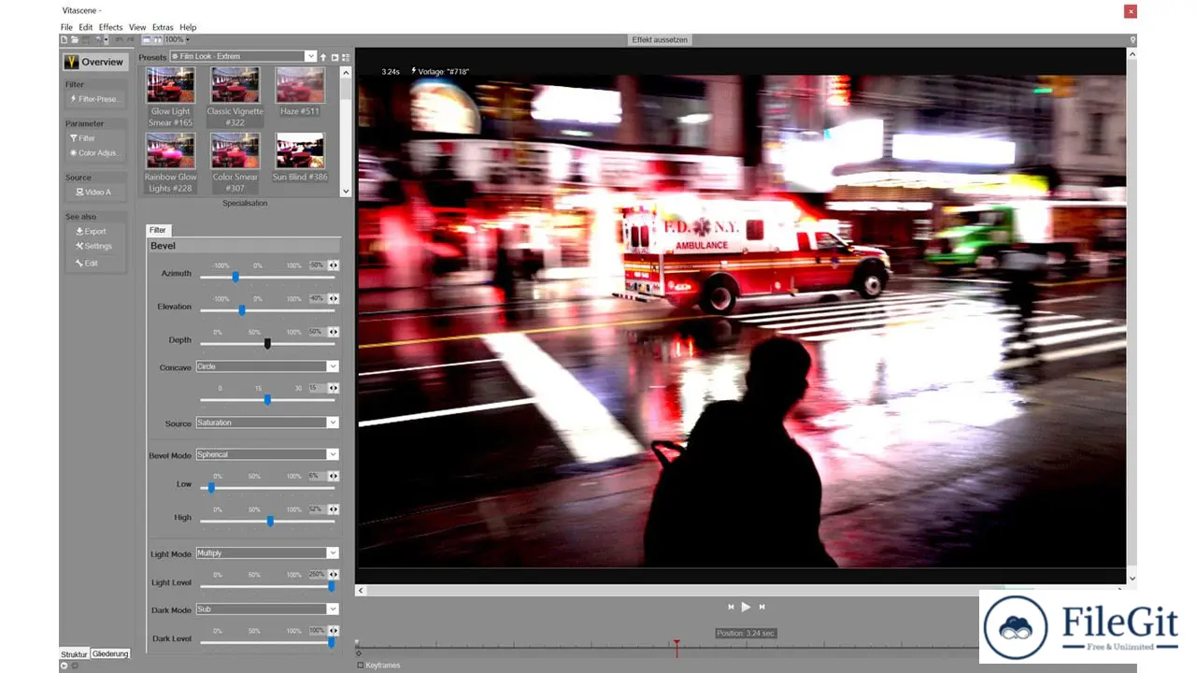
Task: Switch to the Gliederung tab
Action: point(110,654)
